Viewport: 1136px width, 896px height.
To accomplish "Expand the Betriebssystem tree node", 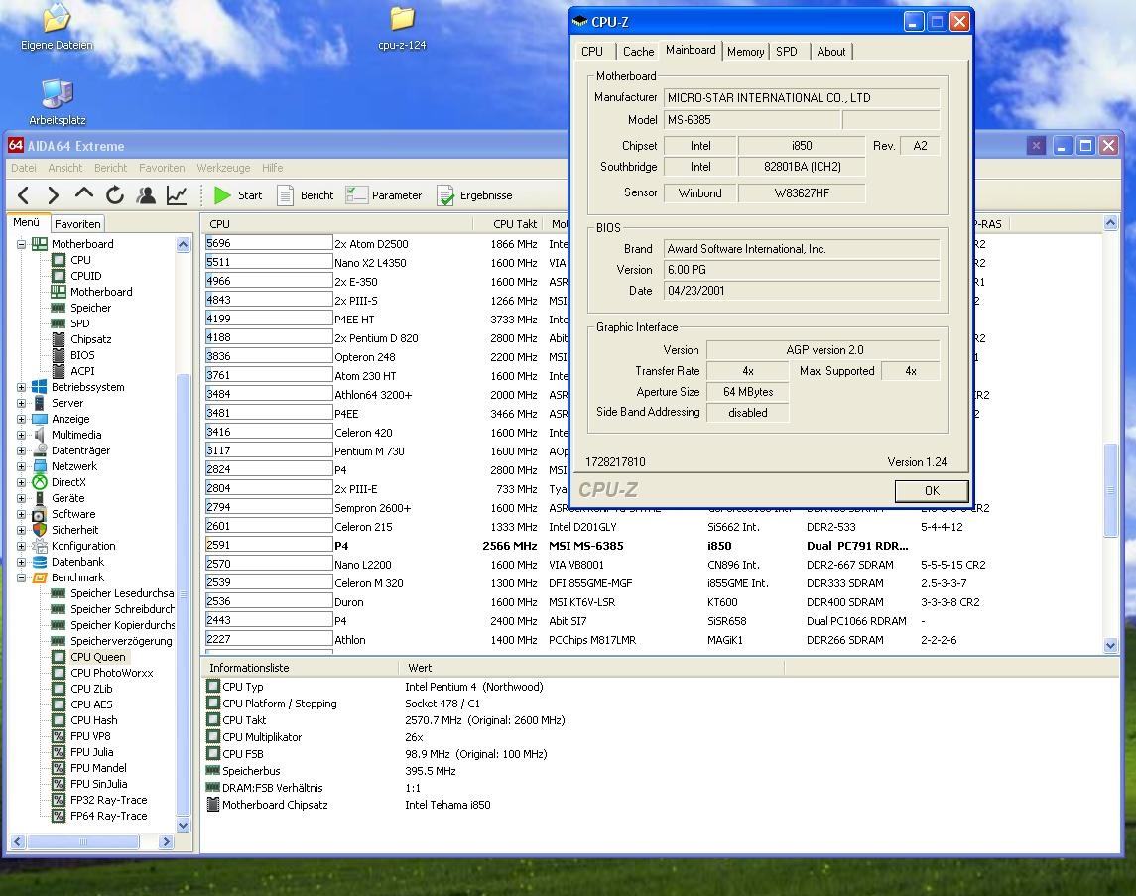I will (x=22, y=387).
